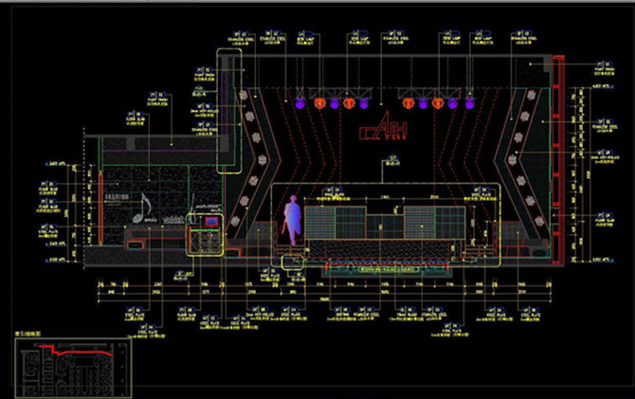Image resolution: width=635 pixels, height=399 pixels.
Task: Click the blue monitor screen with red frame
Action: [x=211, y=221]
